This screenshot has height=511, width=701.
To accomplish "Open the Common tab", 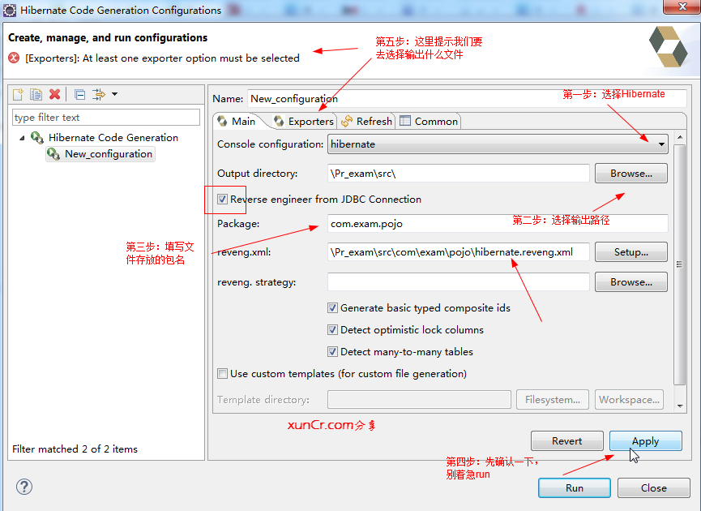I will tap(429, 122).
